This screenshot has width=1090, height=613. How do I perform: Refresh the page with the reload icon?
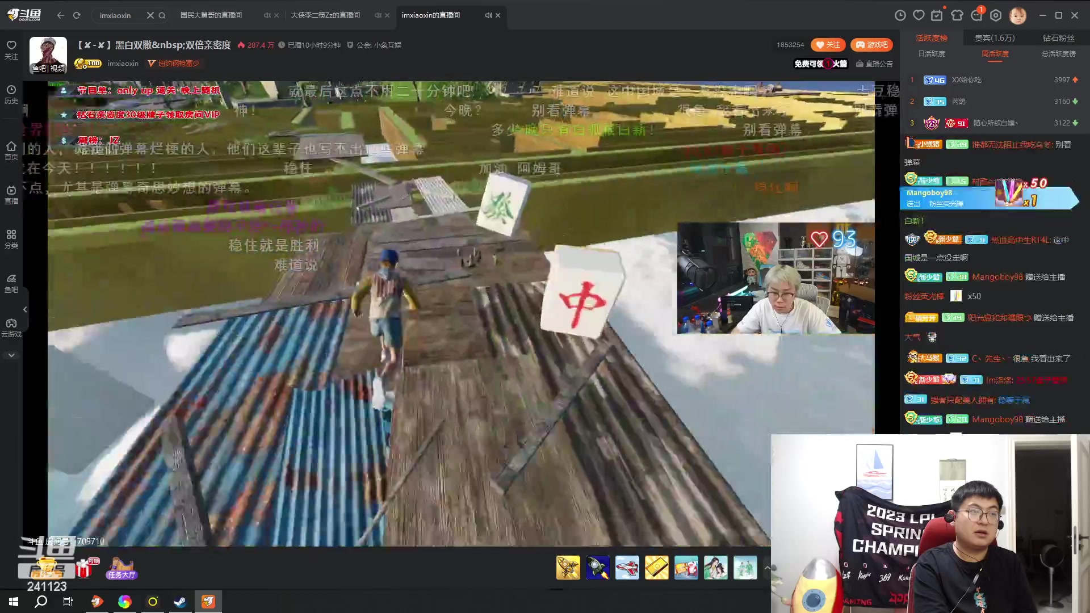tap(77, 15)
